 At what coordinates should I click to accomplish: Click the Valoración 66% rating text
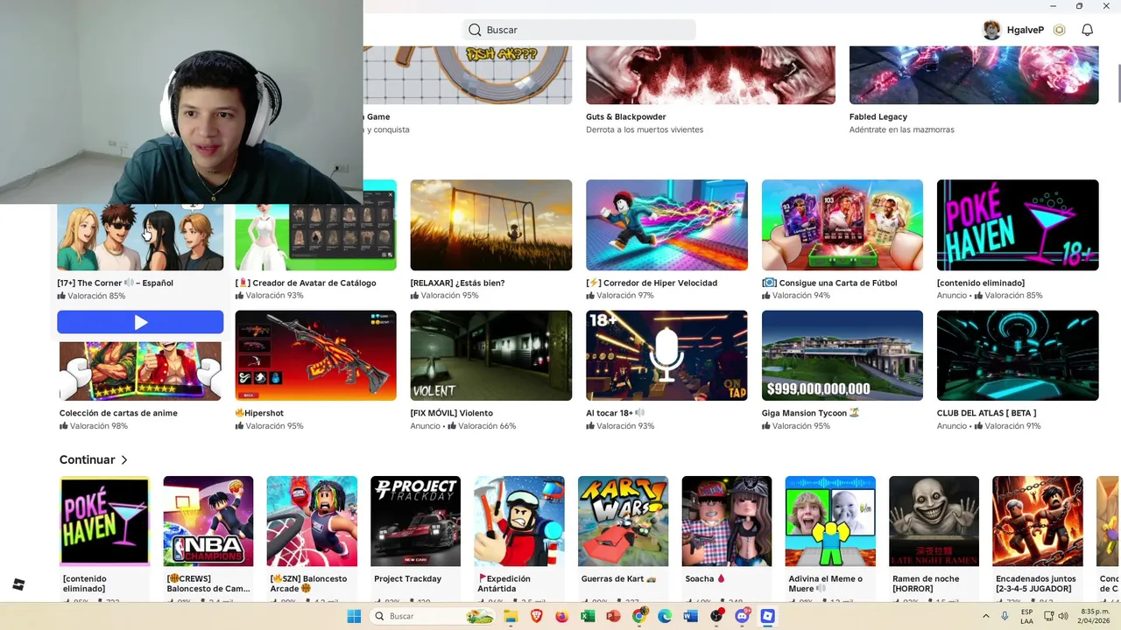coord(487,426)
